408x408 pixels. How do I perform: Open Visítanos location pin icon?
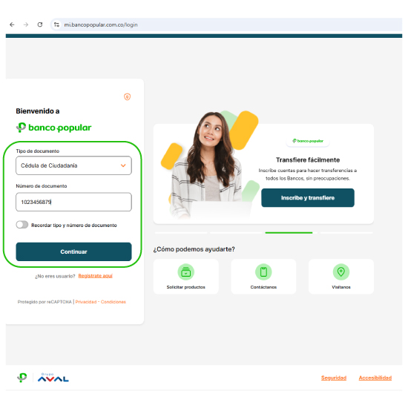[341, 272]
